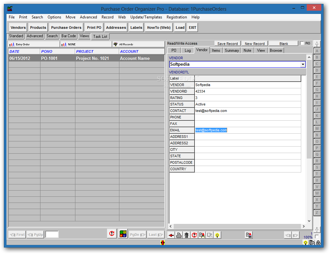The image size is (330, 254).
Task: Click the save-to-disk document icon
Action: tap(249, 235)
